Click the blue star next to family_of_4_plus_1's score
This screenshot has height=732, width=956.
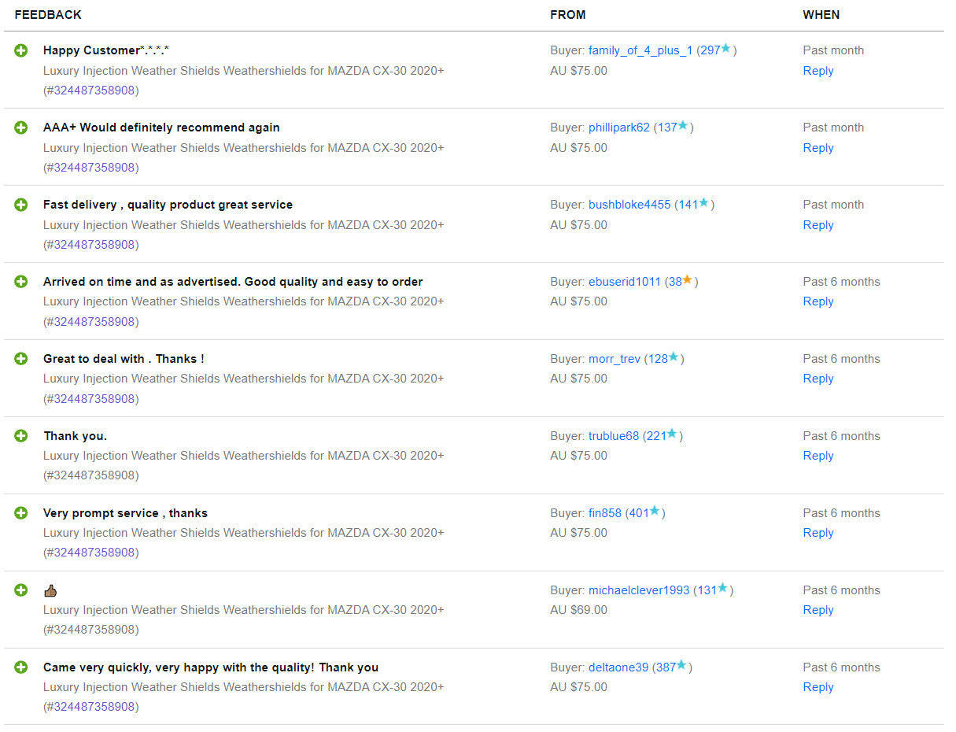(725, 49)
